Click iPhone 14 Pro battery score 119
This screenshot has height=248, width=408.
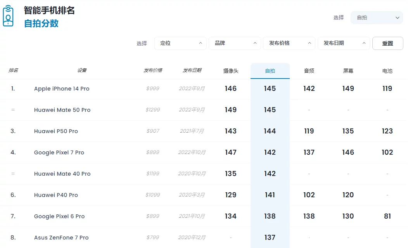[387, 89]
